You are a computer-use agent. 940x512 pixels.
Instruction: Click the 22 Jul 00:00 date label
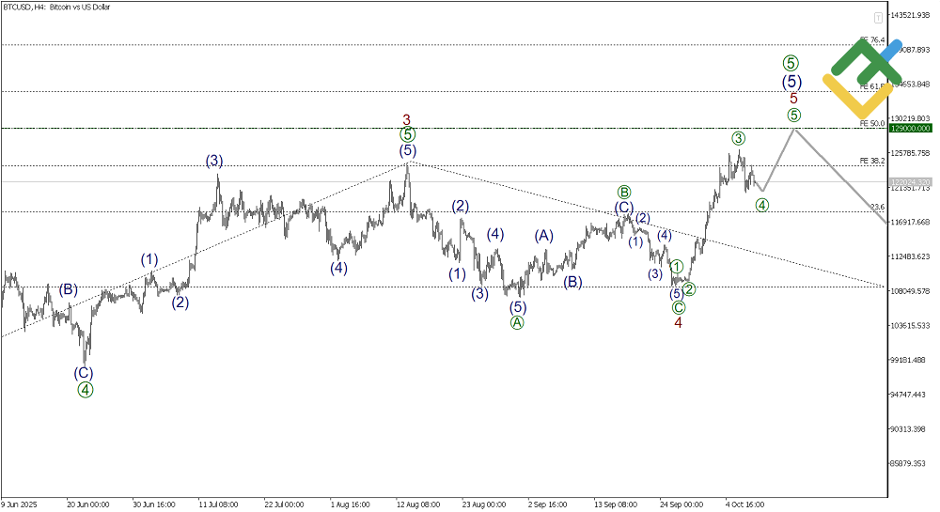pyautogui.click(x=284, y=504)
